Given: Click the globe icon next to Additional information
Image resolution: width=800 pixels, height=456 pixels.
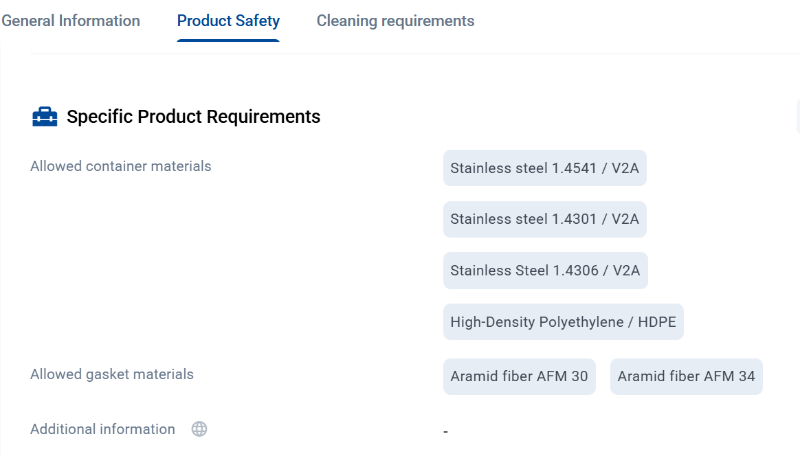Looking at the screenshot, I should (199, 429).
